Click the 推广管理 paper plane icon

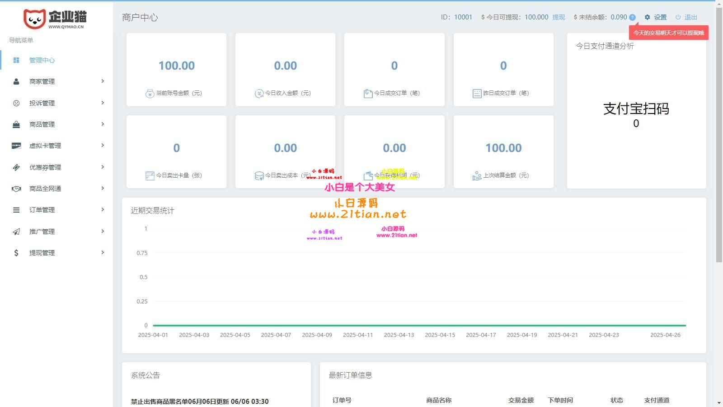[x=16, y=232]
